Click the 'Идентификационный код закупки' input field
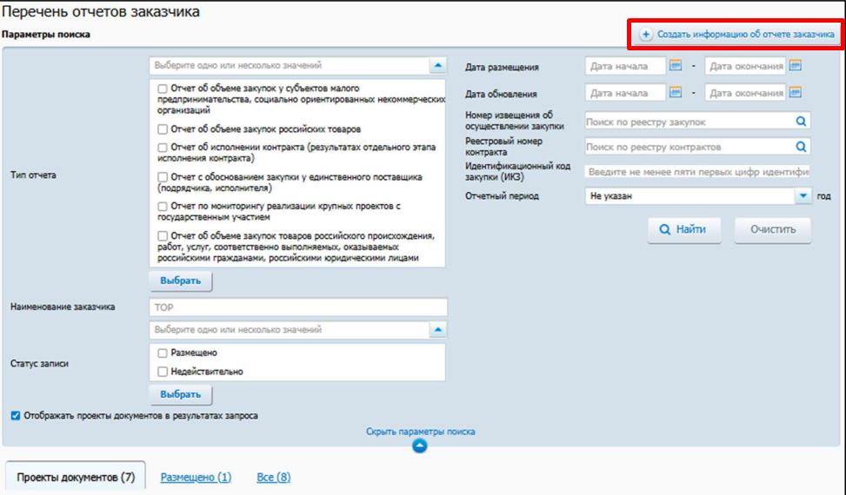The width and height of the screenshot is (846, 495). point(697,172)
